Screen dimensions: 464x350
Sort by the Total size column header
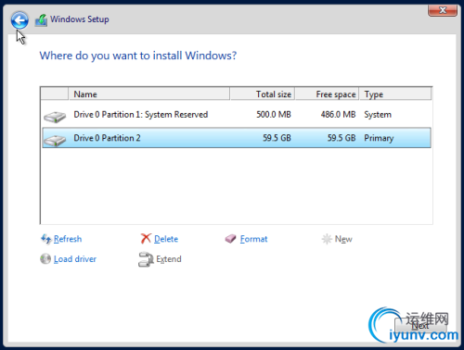[263, 94]
